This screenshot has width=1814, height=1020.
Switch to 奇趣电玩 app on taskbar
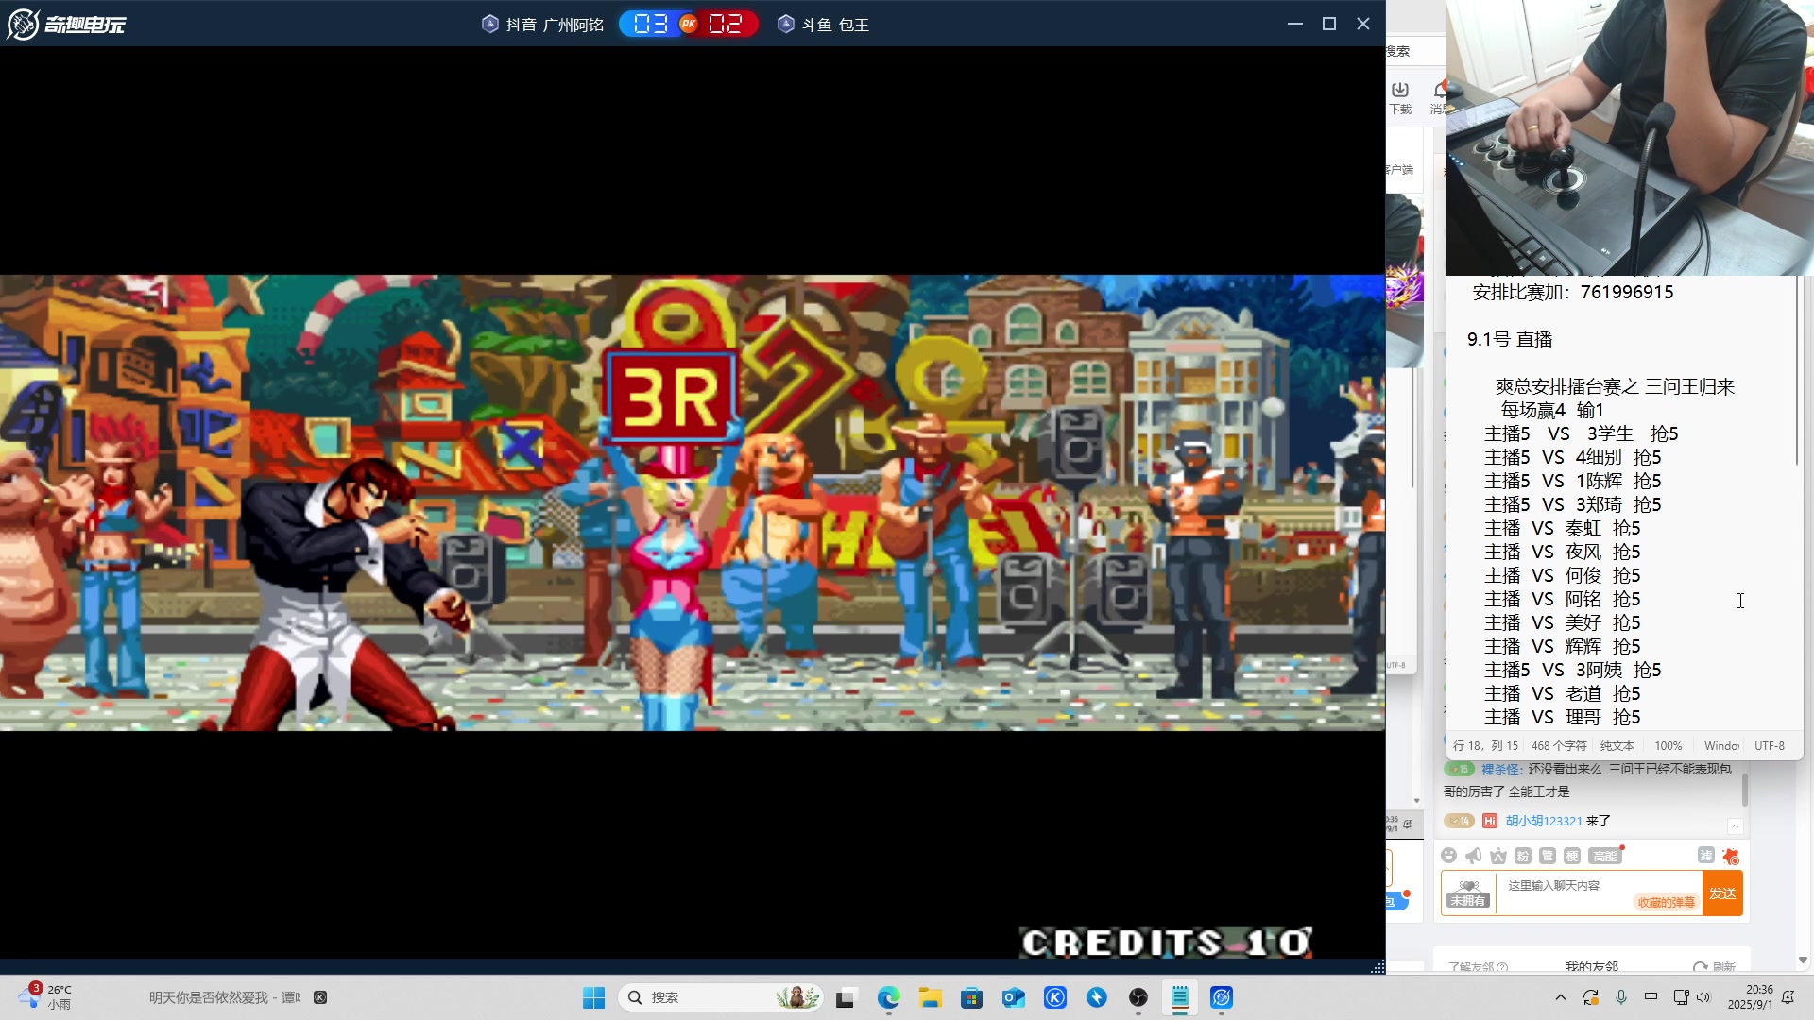click(x=1222, y=997)
